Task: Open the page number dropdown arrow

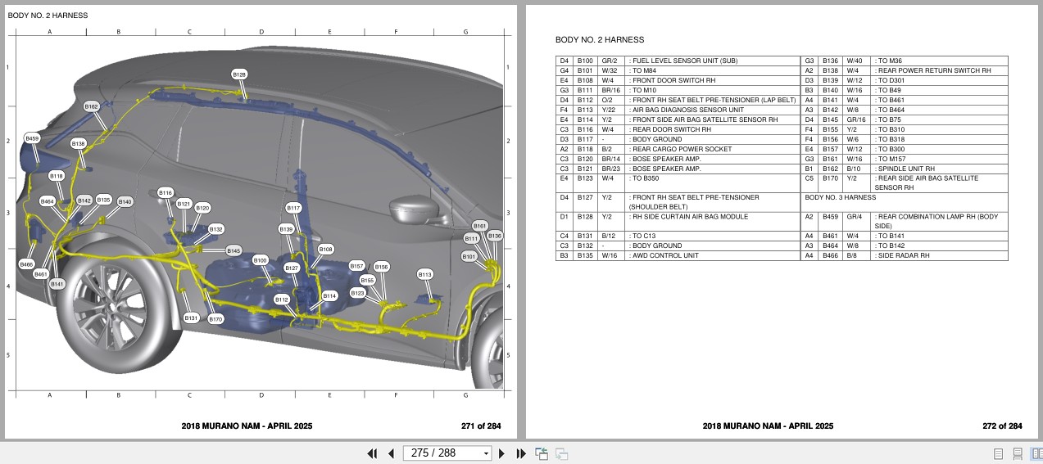Action: 486,453
